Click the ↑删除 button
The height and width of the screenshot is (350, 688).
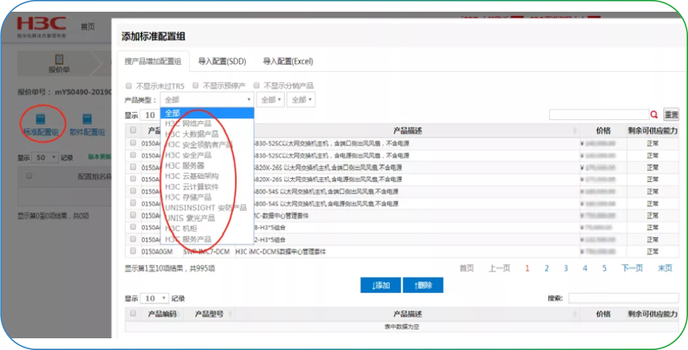pyautogui.click(x=423, y=285)
